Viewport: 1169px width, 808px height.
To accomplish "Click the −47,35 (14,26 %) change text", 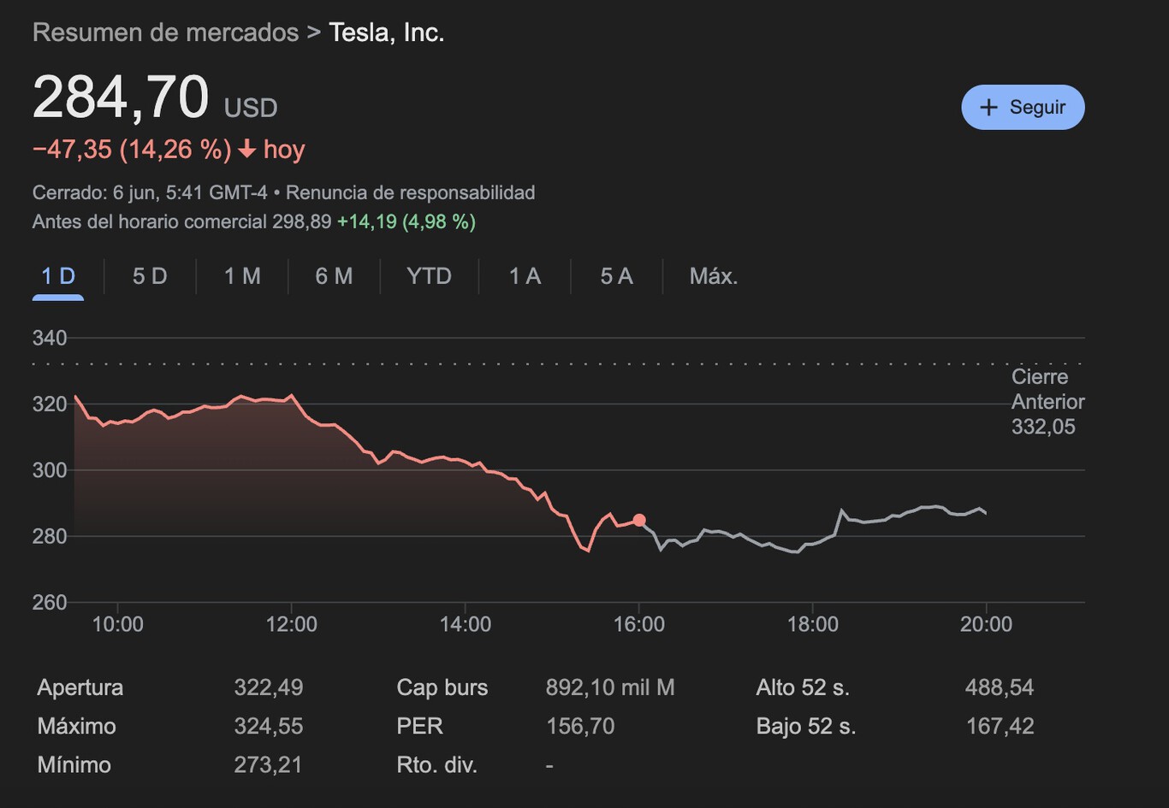I will (x=132, y=150).
